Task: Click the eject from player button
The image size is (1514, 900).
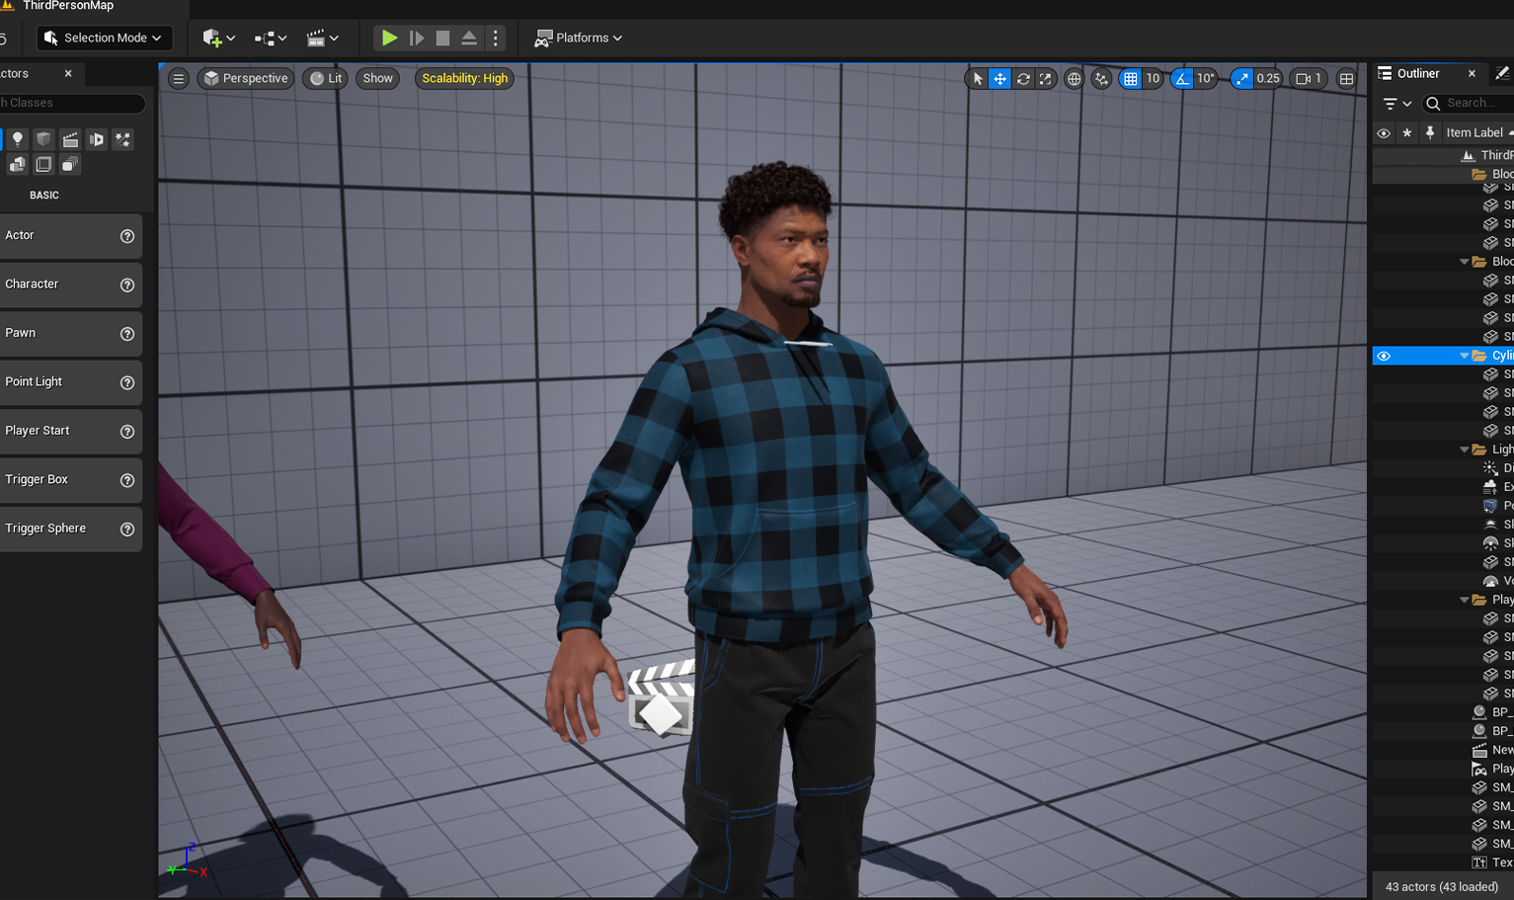Action: (469, 38)
